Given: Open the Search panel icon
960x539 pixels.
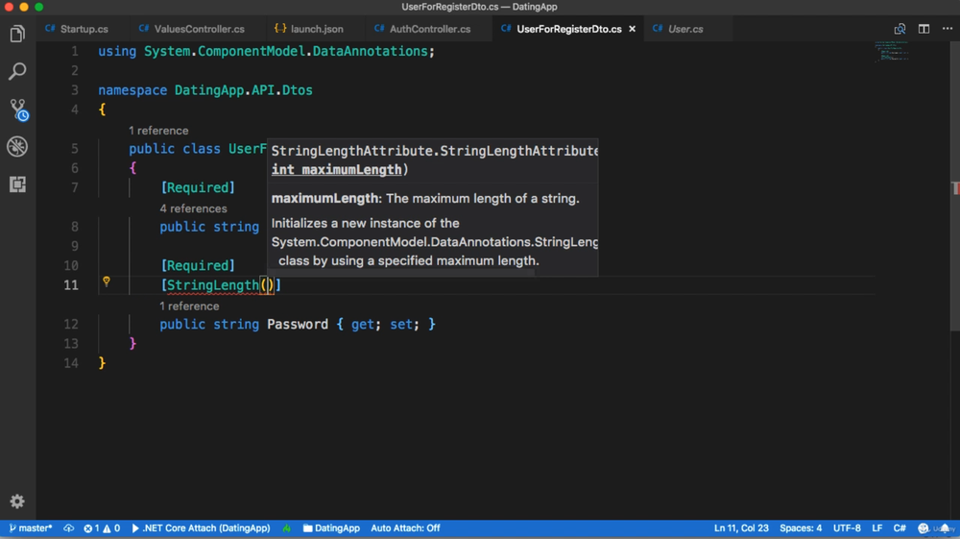Looking at the screenshot, I should tap(17, 71).
